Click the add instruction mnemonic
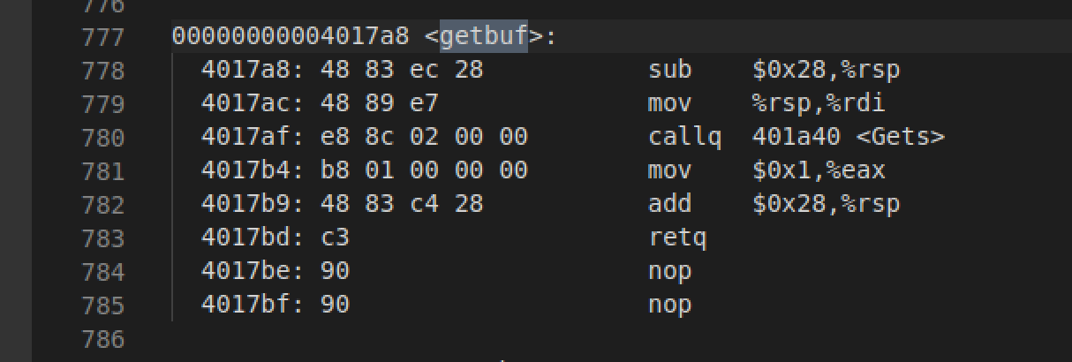This screenshot has height=362, width=1072. [x=669, y=205]
